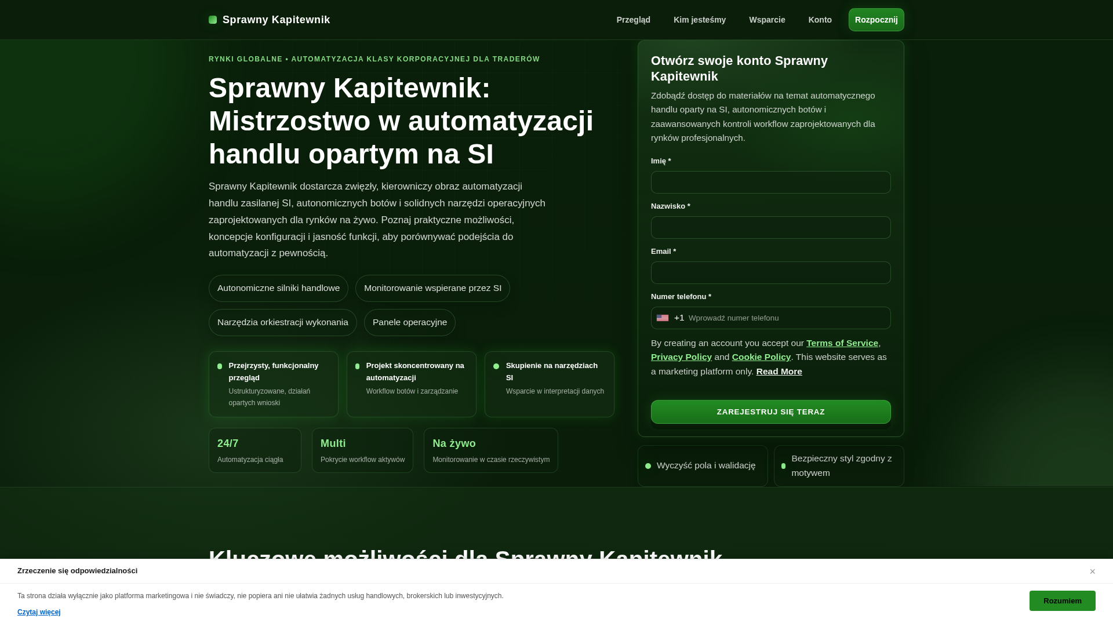
Task: Click the Read More link
Action: coord(779,372)
